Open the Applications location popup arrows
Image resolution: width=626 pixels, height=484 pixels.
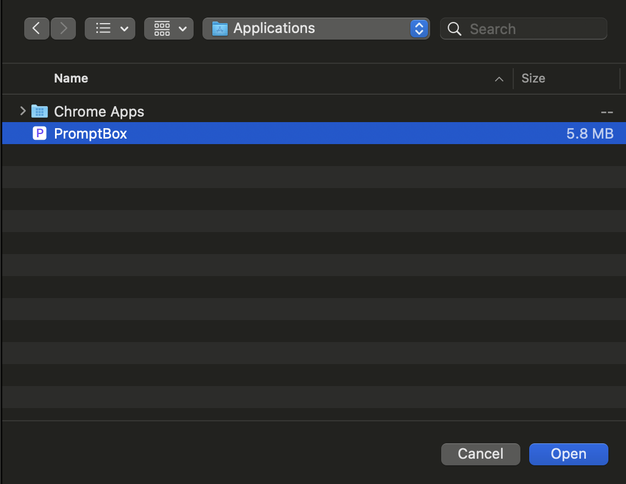tap(419, 29)
